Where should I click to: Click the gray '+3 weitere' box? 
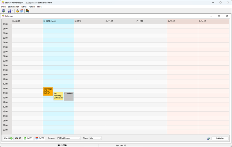(69, 96)
